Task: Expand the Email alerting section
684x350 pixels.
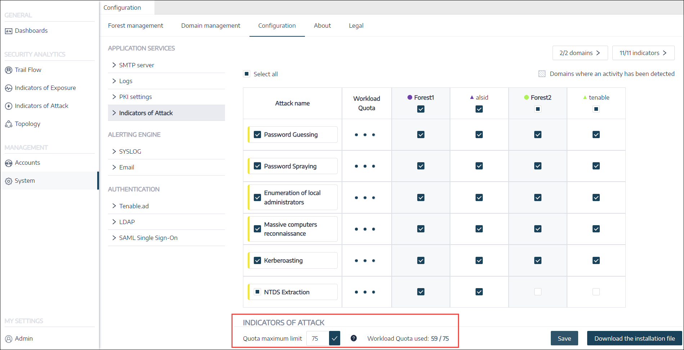Action: point(166,167)
